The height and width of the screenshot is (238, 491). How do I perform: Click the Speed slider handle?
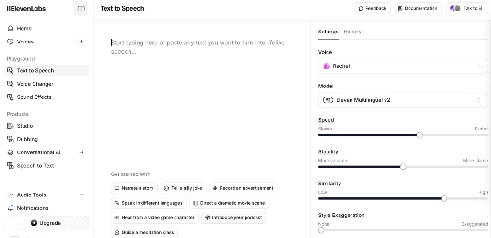point(420,135)
